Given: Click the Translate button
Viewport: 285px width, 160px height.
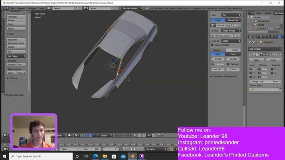Looking at the screenshot, I should coord(16,16).
